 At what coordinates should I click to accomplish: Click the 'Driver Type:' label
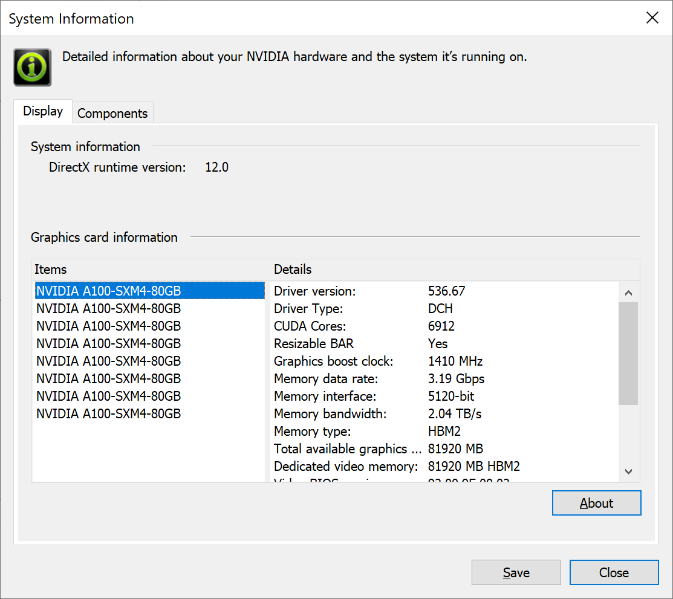point(308,309)
